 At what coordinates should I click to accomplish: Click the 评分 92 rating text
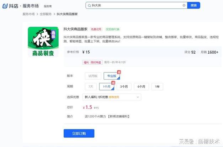coord(190,52)
